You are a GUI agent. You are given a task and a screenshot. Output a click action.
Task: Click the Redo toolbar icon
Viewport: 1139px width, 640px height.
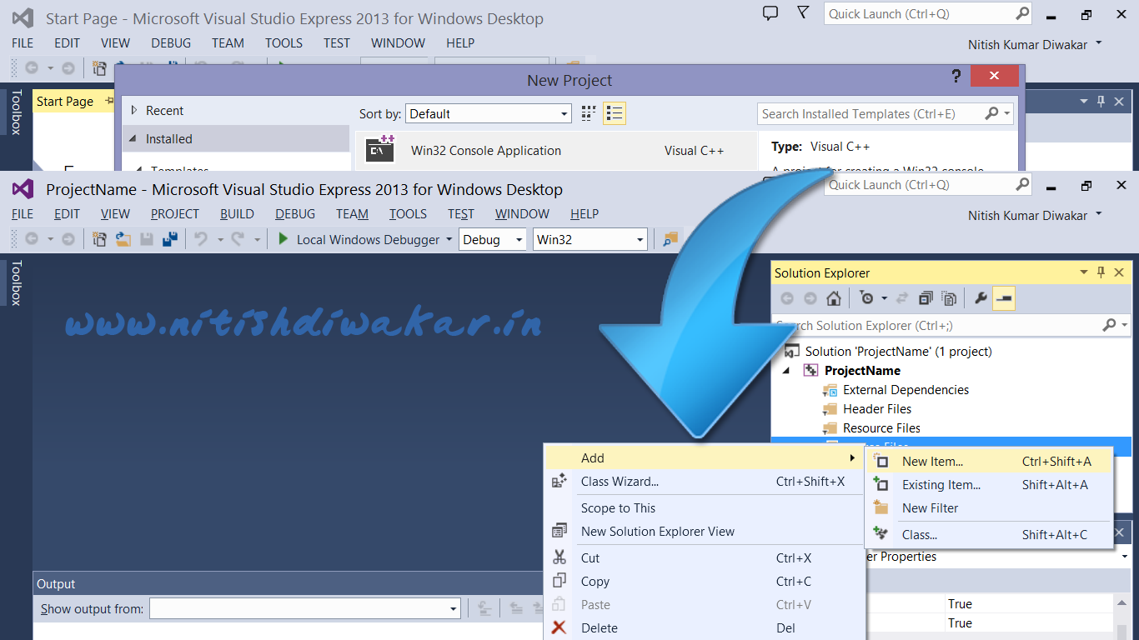pyautogui.click(x=238, y=239)
